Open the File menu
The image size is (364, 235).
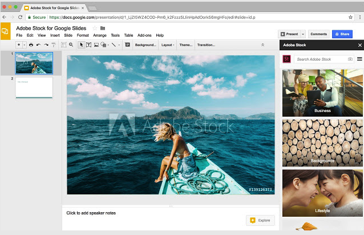tap(19, 35)
